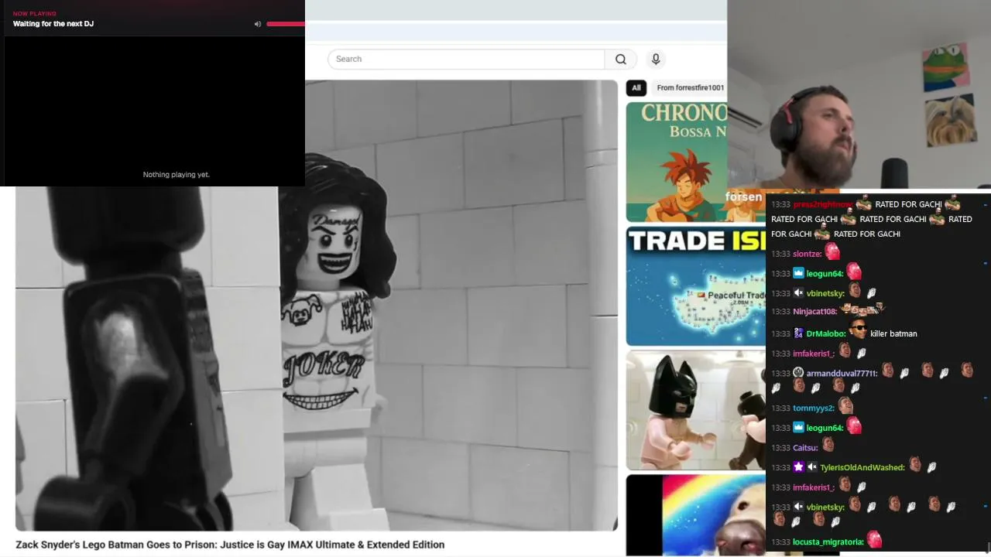Mute the DJ player speaker icon
The image size is (991, 557).
coord(258,24)
